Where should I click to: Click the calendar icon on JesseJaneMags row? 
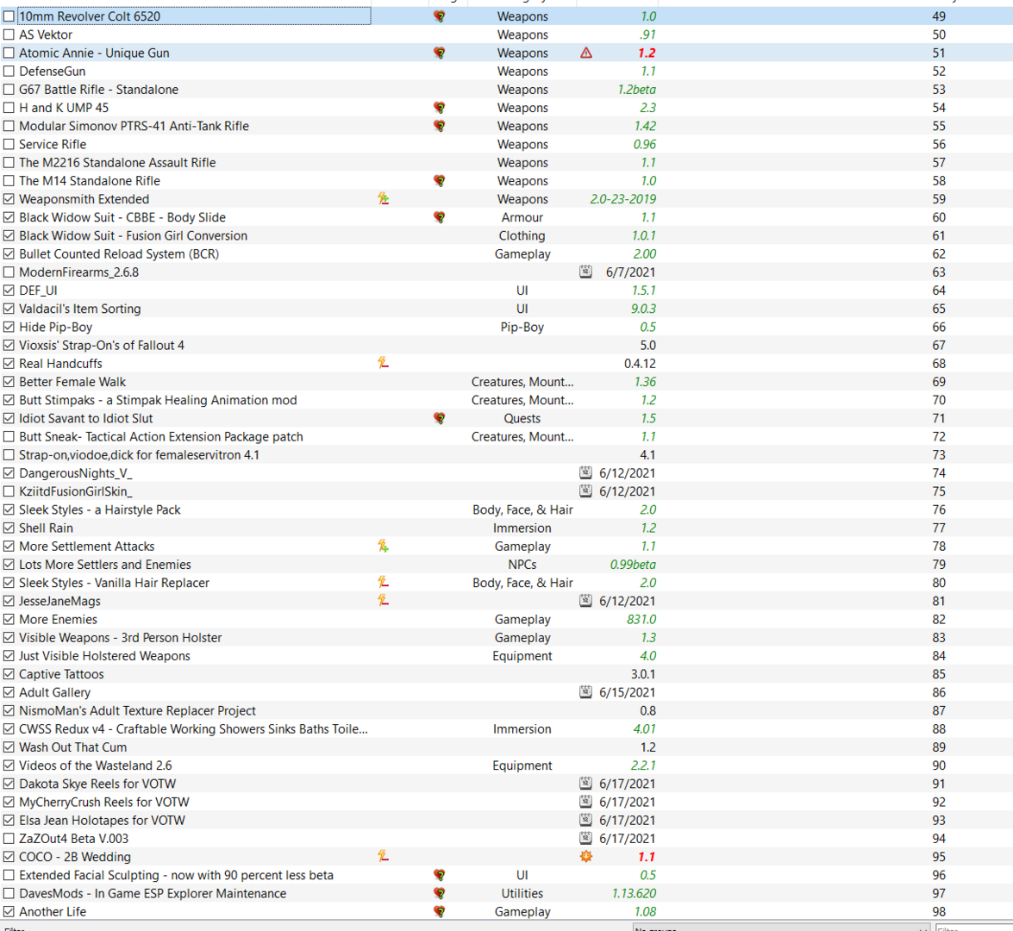(585, 601)
